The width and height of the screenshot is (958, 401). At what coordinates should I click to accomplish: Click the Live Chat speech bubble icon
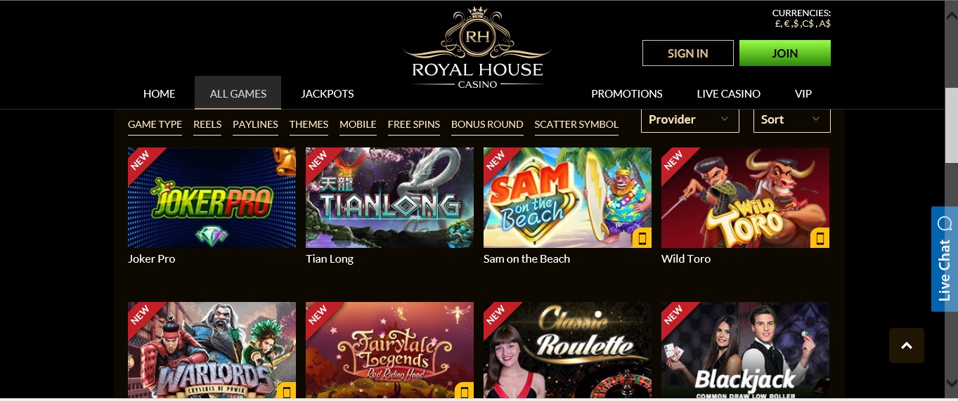pyautogui.click(x=944, y=223)
